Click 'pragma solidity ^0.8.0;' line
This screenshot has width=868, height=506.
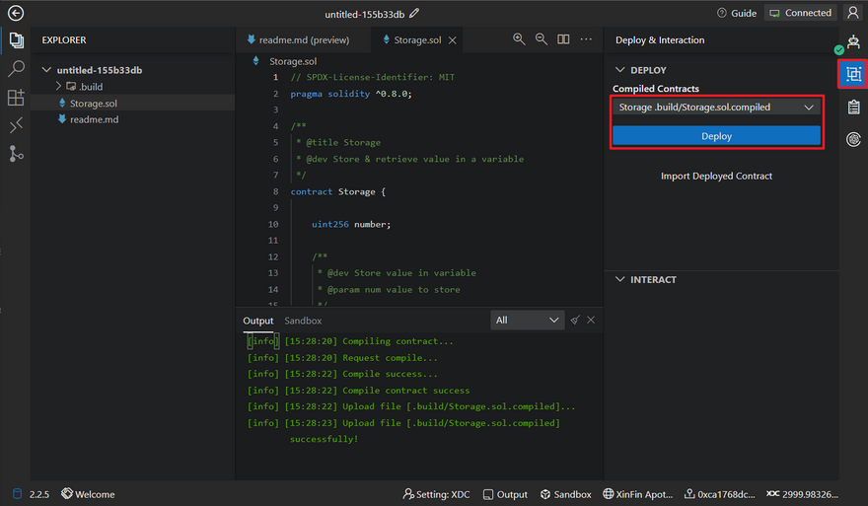(351, 94)
